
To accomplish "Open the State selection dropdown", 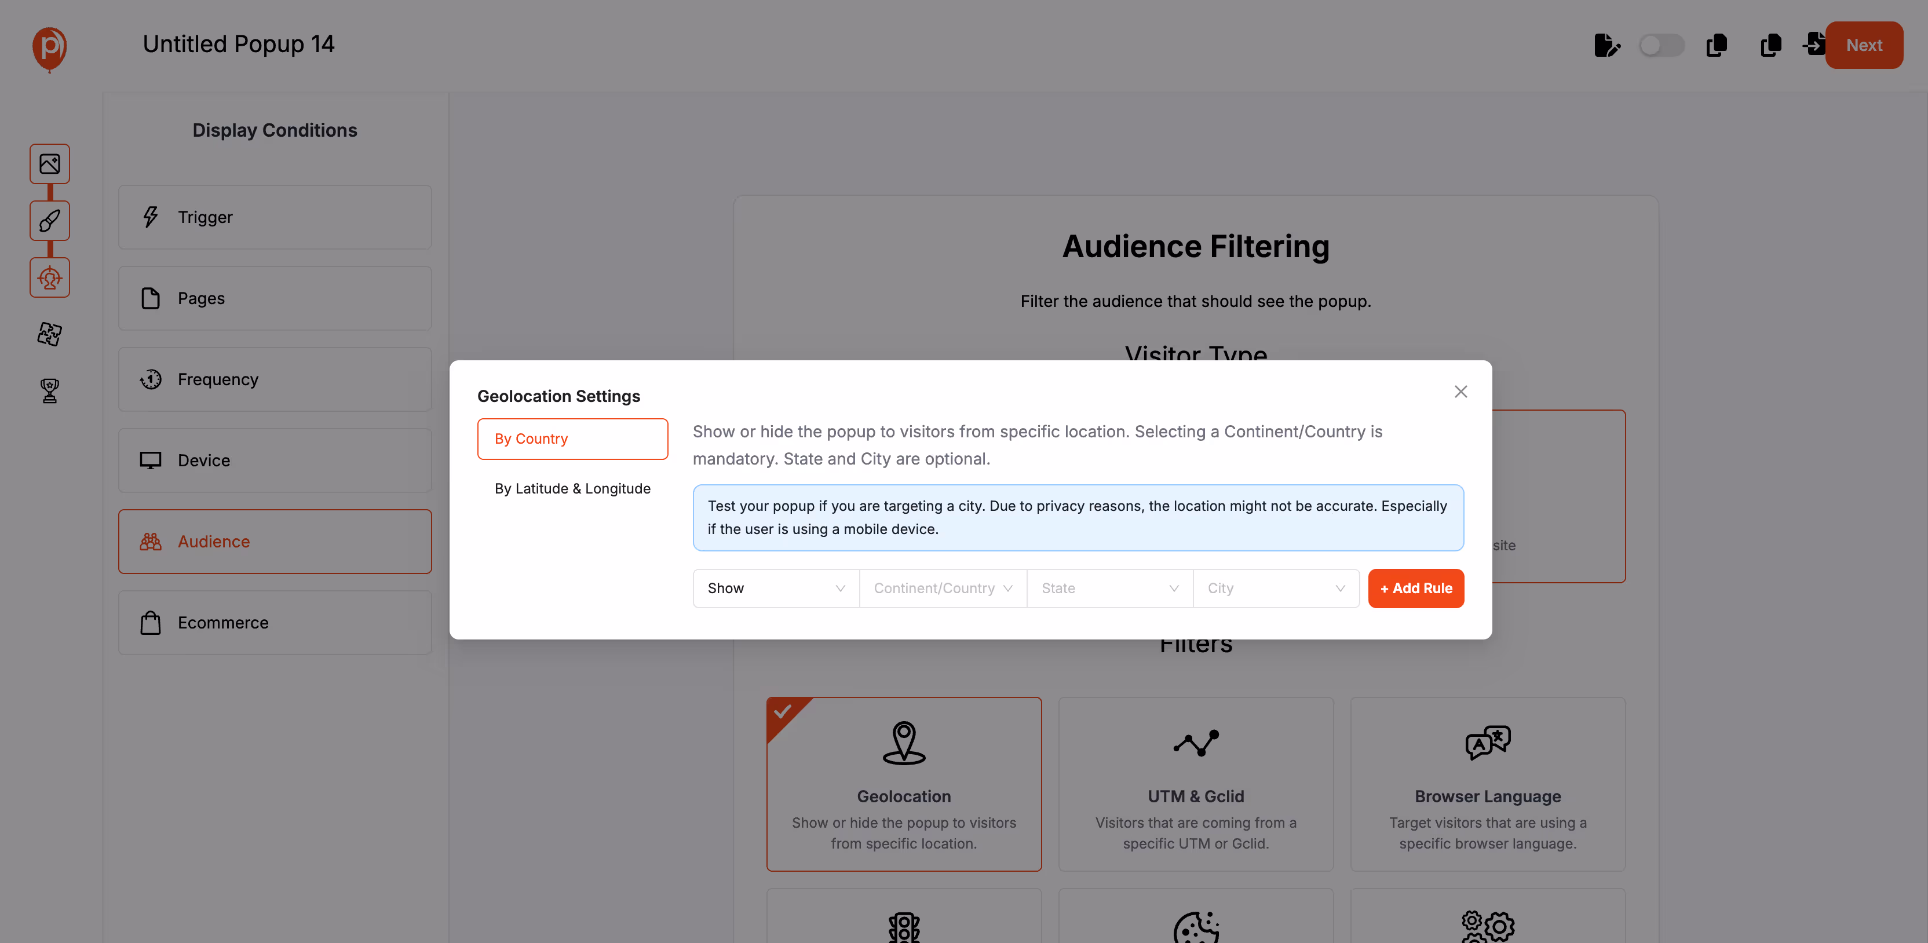I will click(x=1109, y=589).
